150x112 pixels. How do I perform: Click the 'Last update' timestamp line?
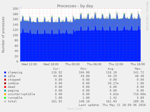[112, 105]
